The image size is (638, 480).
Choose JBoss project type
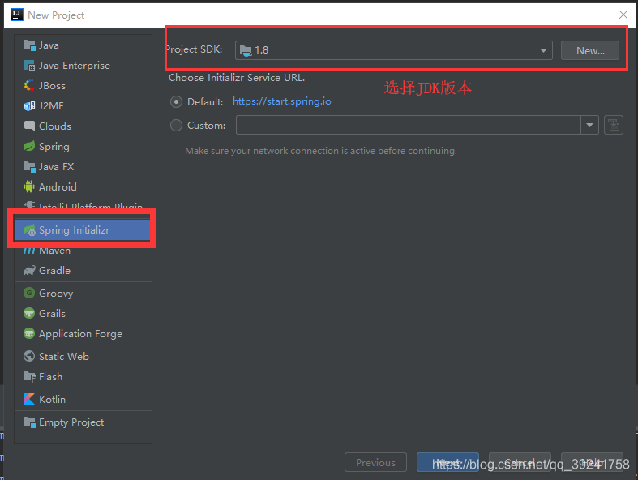pyautogui.click(x=83, y=85)
